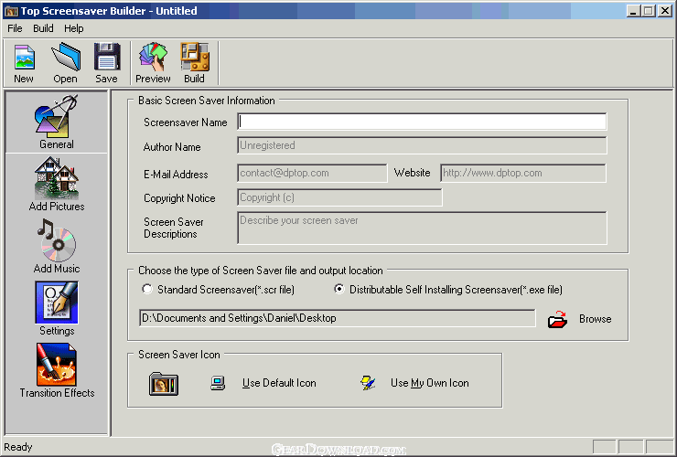
Task: Click the app icon in title bar
Action: (x=11, y=11)
